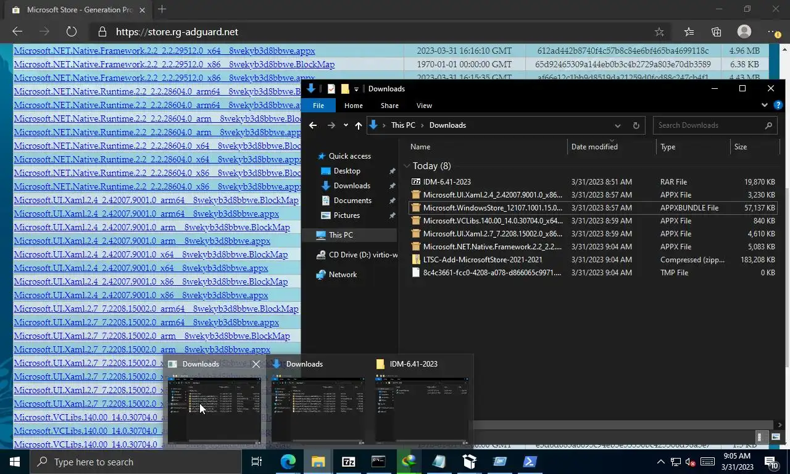790x474 pixels.
Task: Switch to the Share ribbon tab
Action: [389, 106]
